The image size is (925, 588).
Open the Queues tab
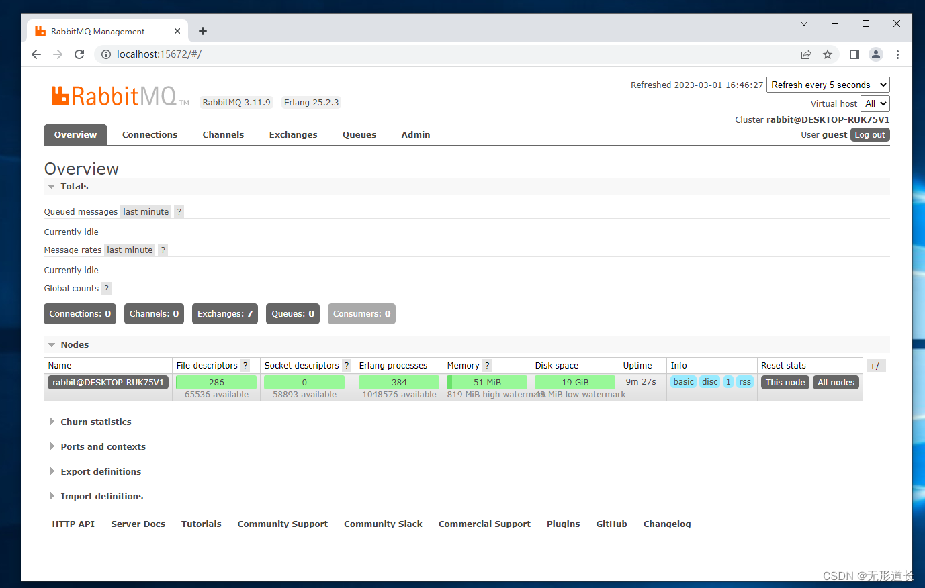359,134
